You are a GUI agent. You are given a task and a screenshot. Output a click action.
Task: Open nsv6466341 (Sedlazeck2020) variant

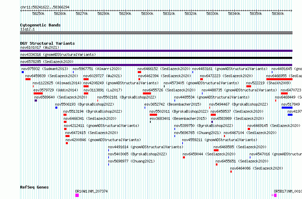pos(90,118)
